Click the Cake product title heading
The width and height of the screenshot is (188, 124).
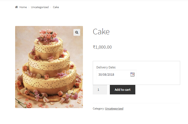click(x=101, y=32)
